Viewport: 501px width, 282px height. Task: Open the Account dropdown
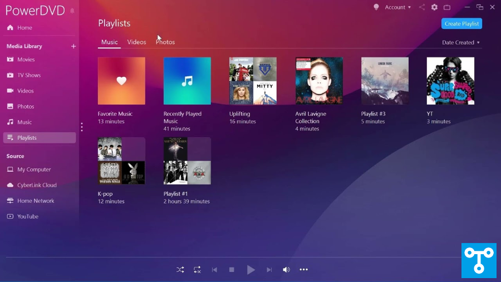(x=398, y=7)
